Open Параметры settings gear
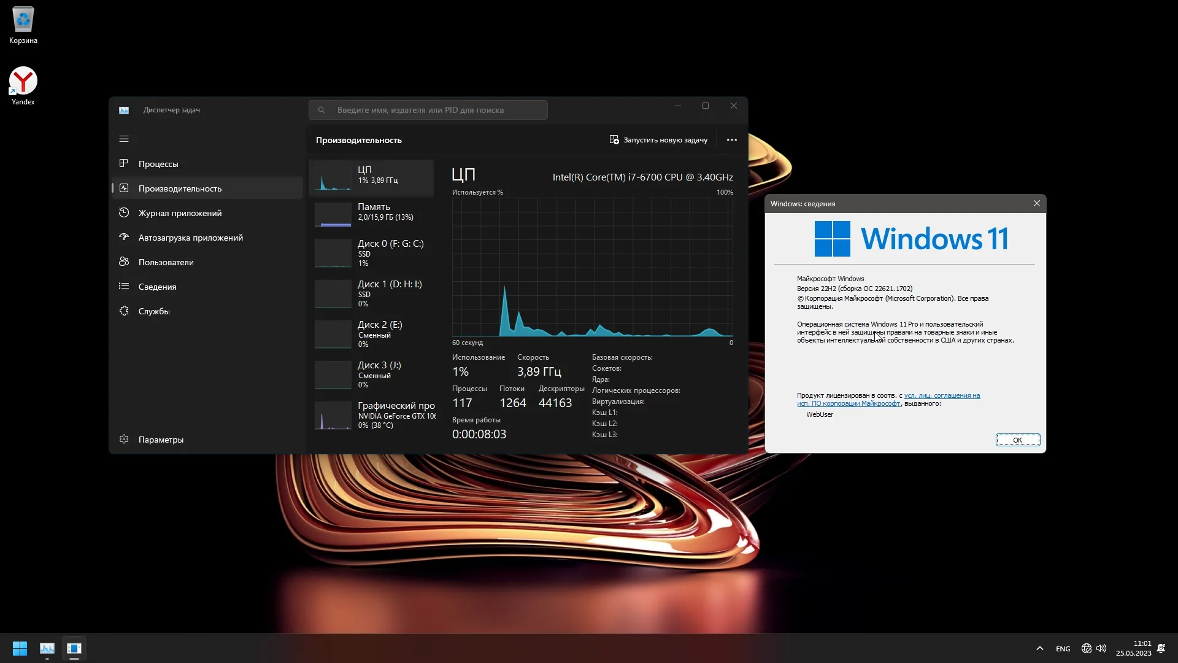 (124, 440)
